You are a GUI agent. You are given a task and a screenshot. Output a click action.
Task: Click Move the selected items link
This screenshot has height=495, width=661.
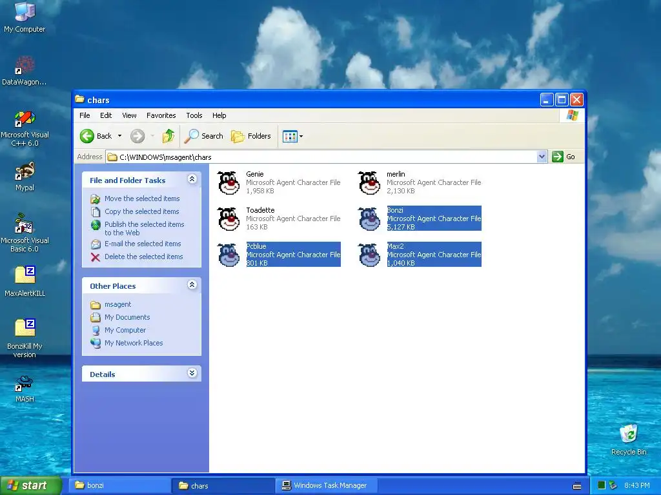pyautogui.click(x=142, y=199)
